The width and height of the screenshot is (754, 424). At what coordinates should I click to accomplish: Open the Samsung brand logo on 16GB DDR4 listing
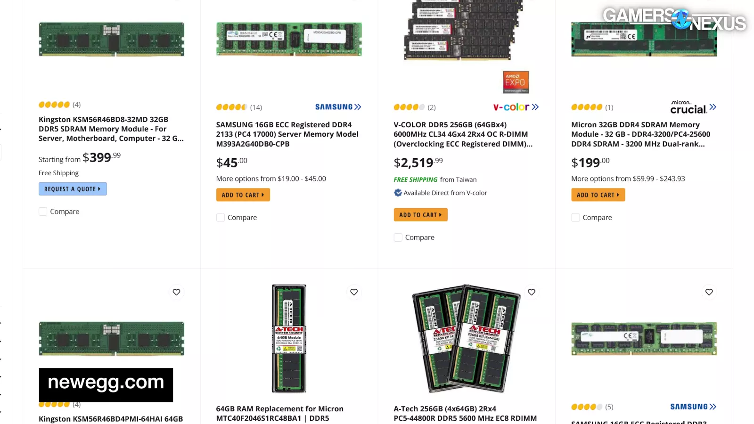338,107
